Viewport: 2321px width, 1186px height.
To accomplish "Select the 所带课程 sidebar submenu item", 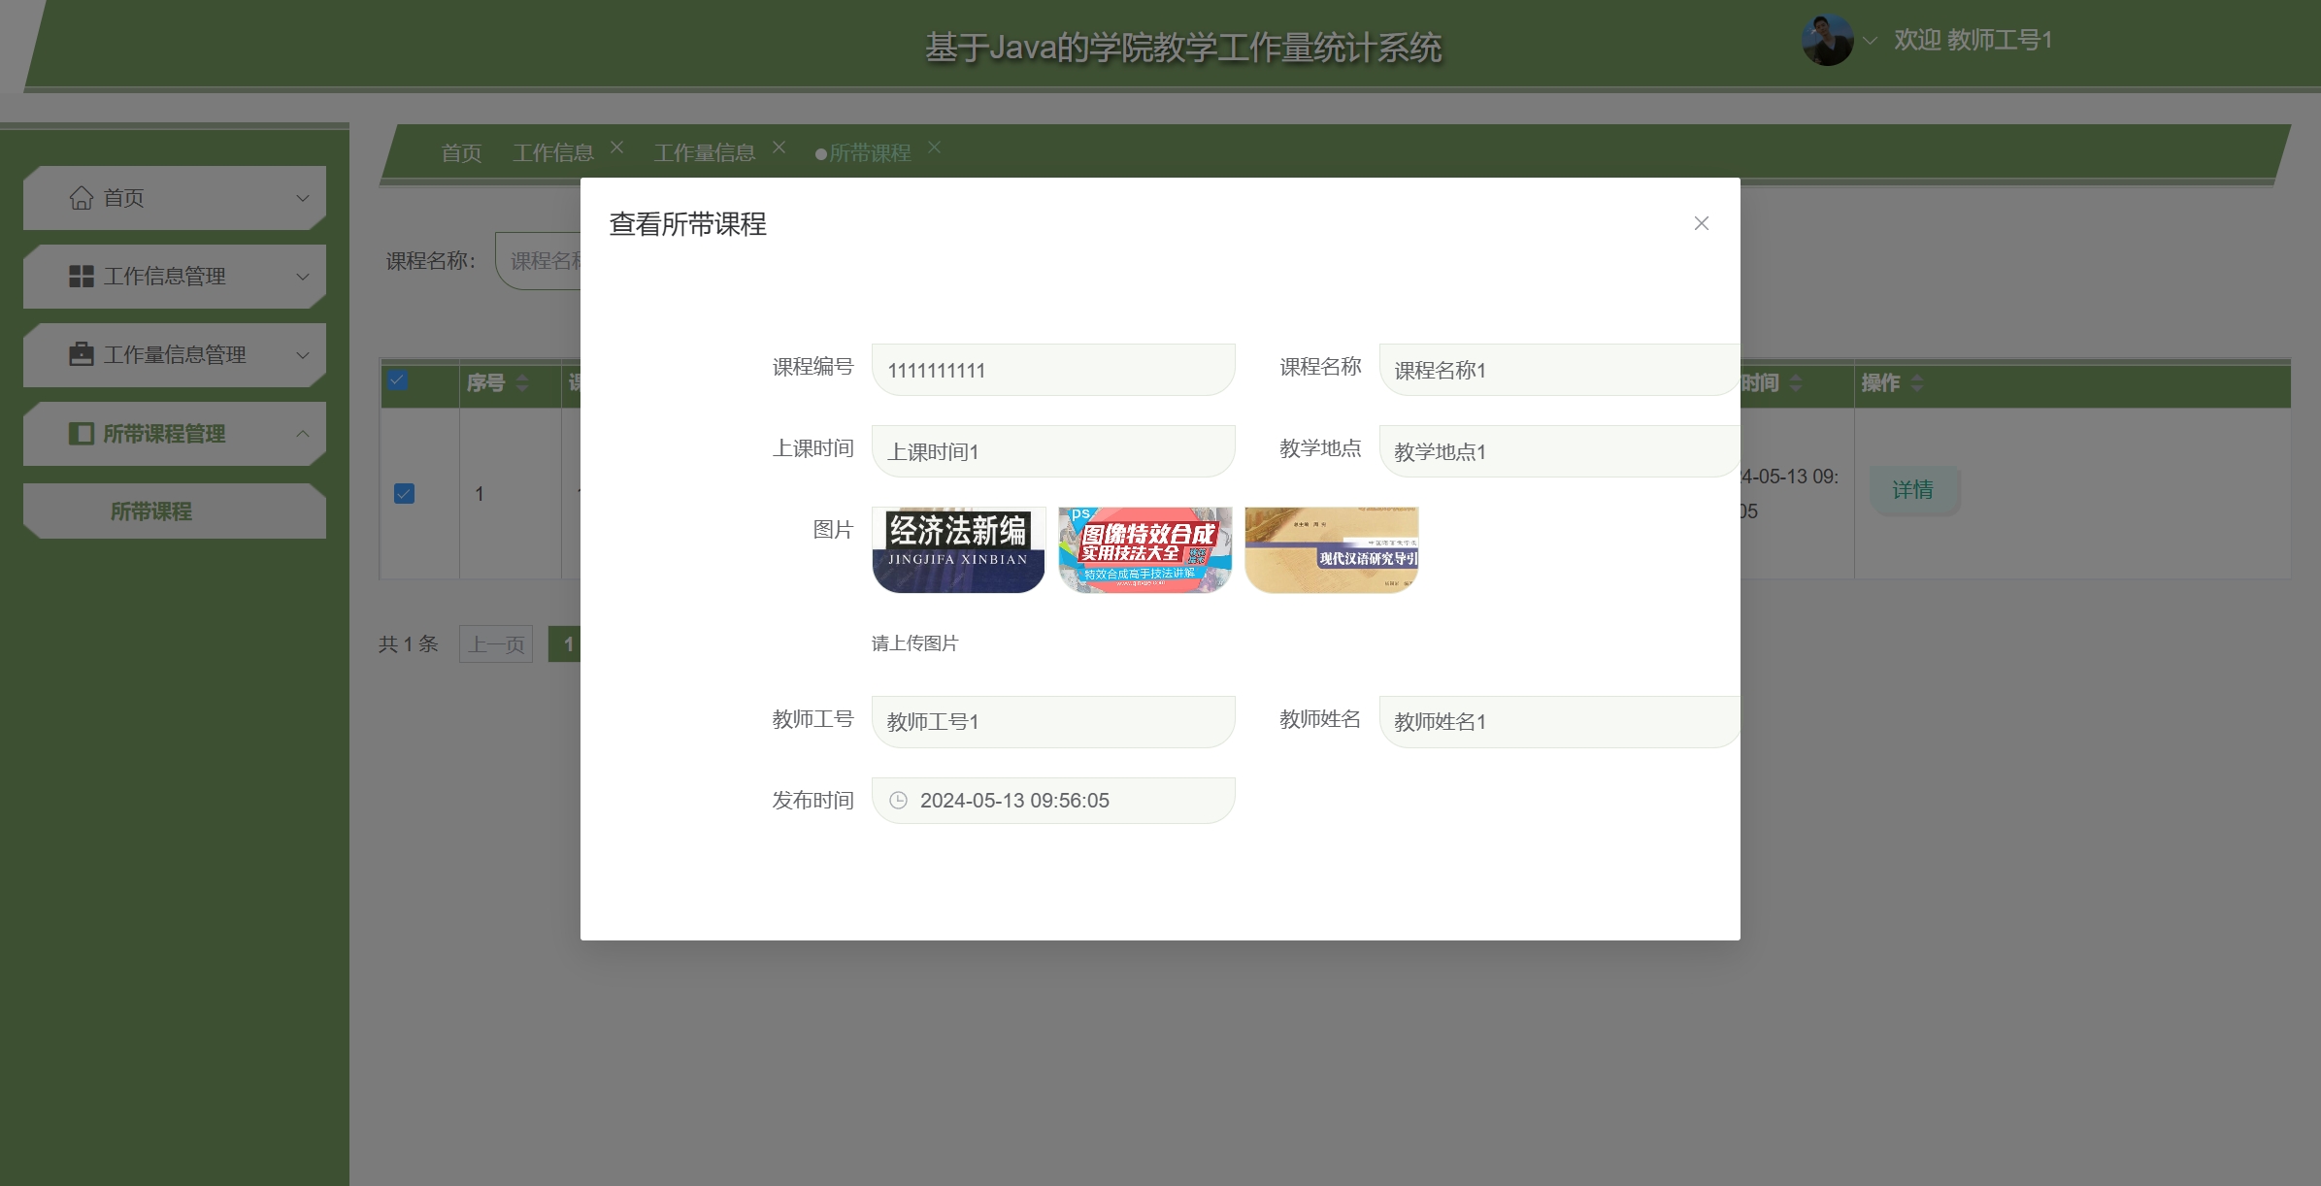I will point(151,511).
